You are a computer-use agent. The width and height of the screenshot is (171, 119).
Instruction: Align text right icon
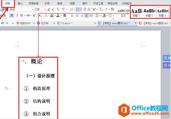pos(82,16)
